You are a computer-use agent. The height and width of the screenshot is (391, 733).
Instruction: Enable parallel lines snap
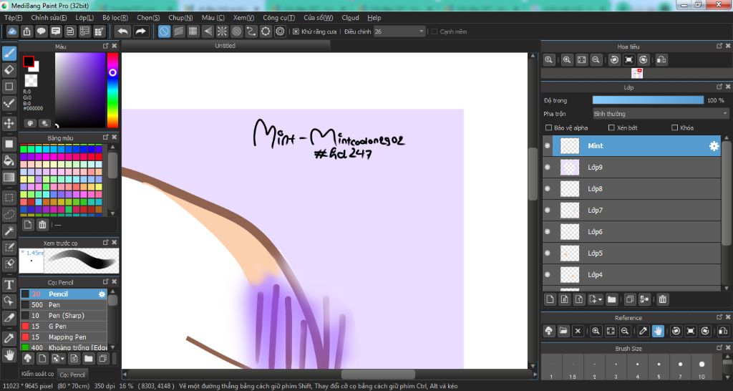tap(178, 32)
